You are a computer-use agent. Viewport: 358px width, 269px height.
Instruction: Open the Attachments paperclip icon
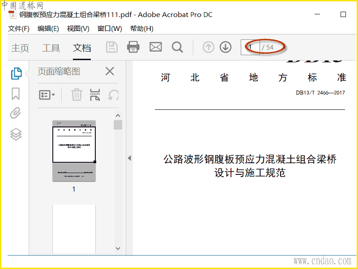pos(16,113)
